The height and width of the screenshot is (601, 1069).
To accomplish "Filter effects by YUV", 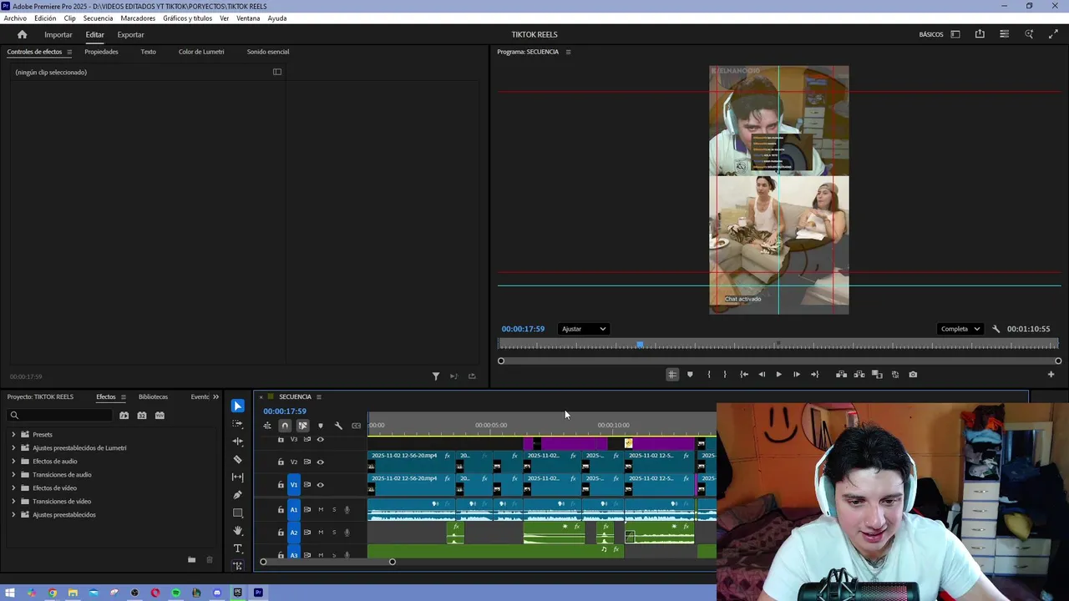I will (160, 415).
